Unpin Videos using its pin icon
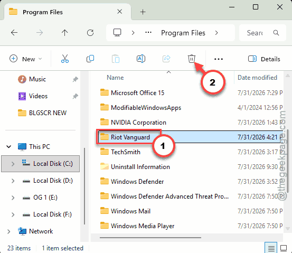This screenshot has width=292, height=253. pos(75,96)
